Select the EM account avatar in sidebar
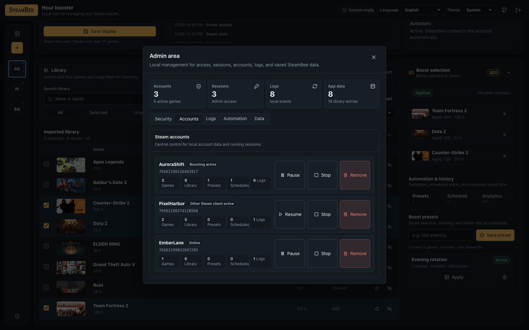Viewport: 529px width, 330px height. pos(17,109)
